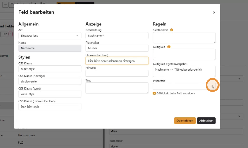This screenshot has width=248, height=148.
Task: Click the Abbrechen button
Action: [206, 121]
